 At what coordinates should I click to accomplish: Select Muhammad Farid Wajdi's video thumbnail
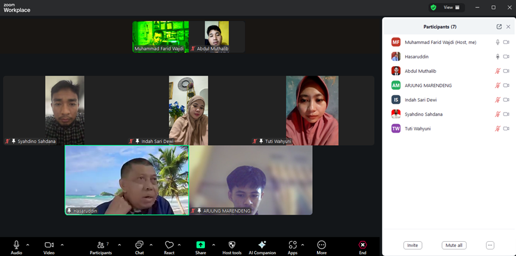161,37
